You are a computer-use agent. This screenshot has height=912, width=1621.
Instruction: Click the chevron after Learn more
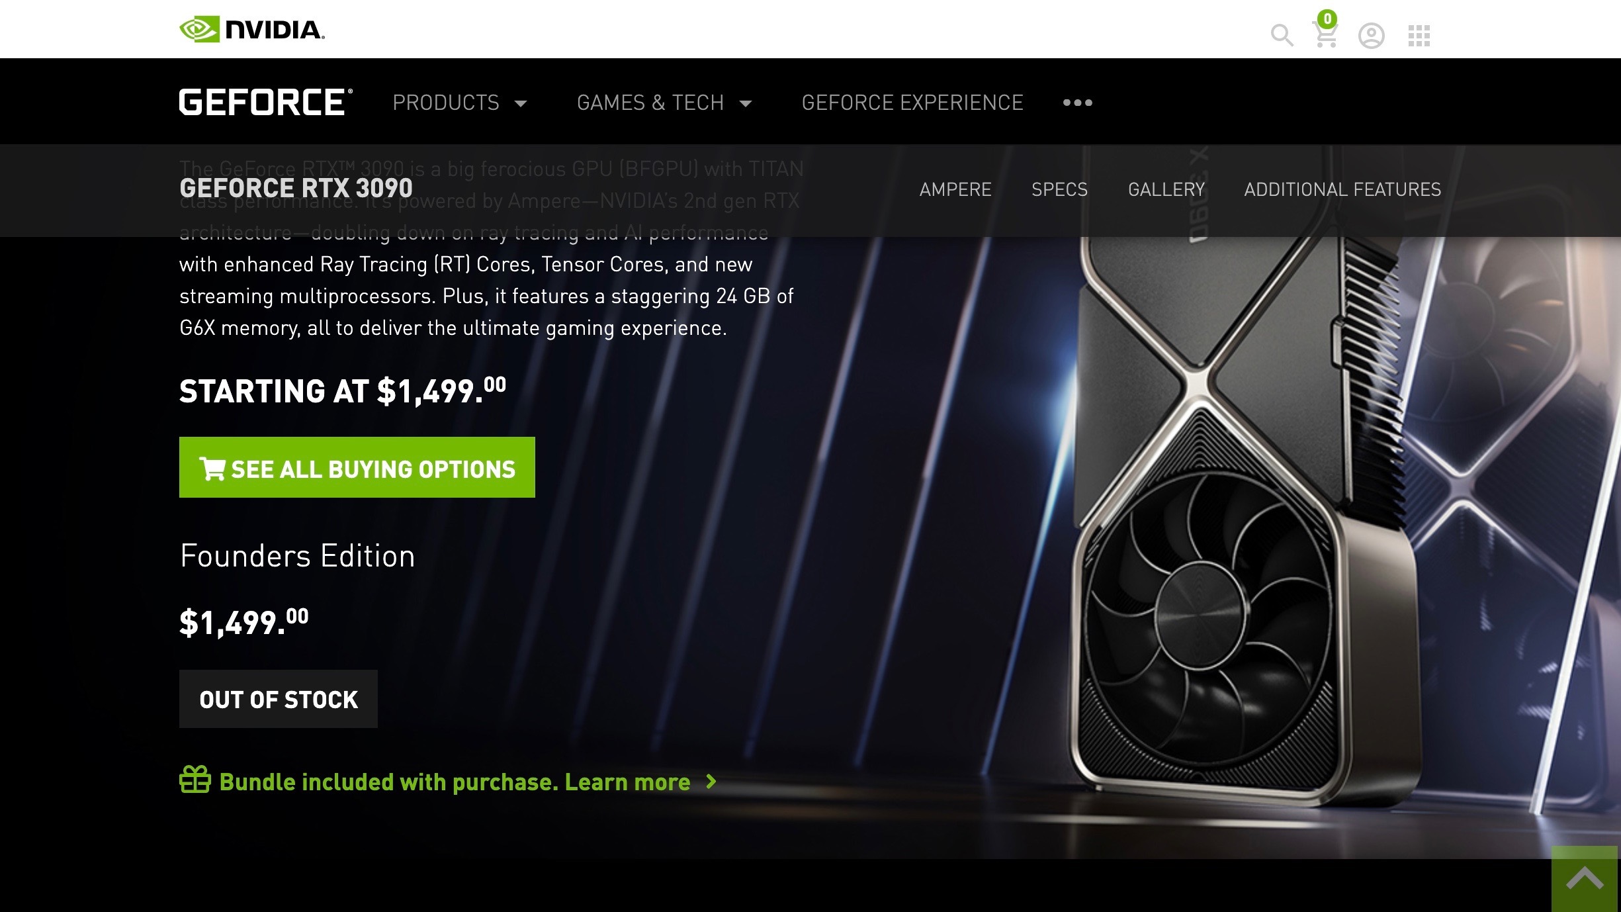[x=711, y=782]
